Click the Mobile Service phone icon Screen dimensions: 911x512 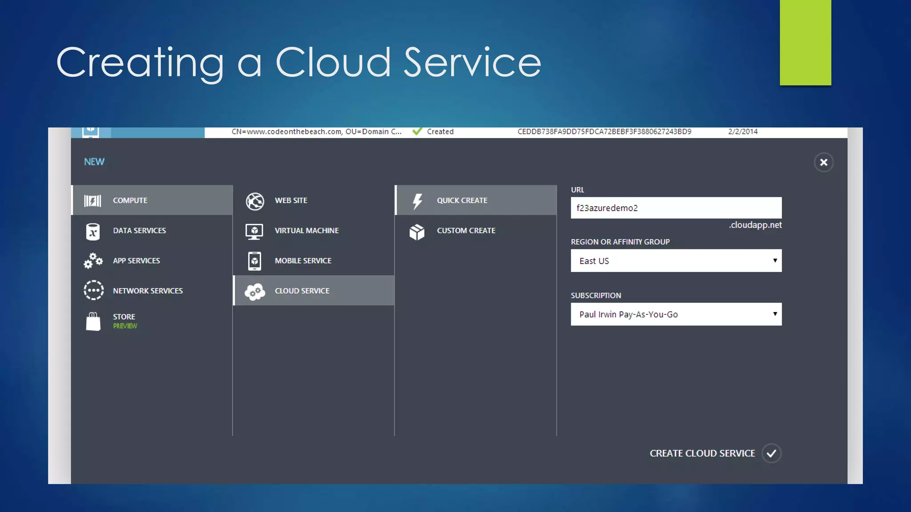(x=254, y=261)
